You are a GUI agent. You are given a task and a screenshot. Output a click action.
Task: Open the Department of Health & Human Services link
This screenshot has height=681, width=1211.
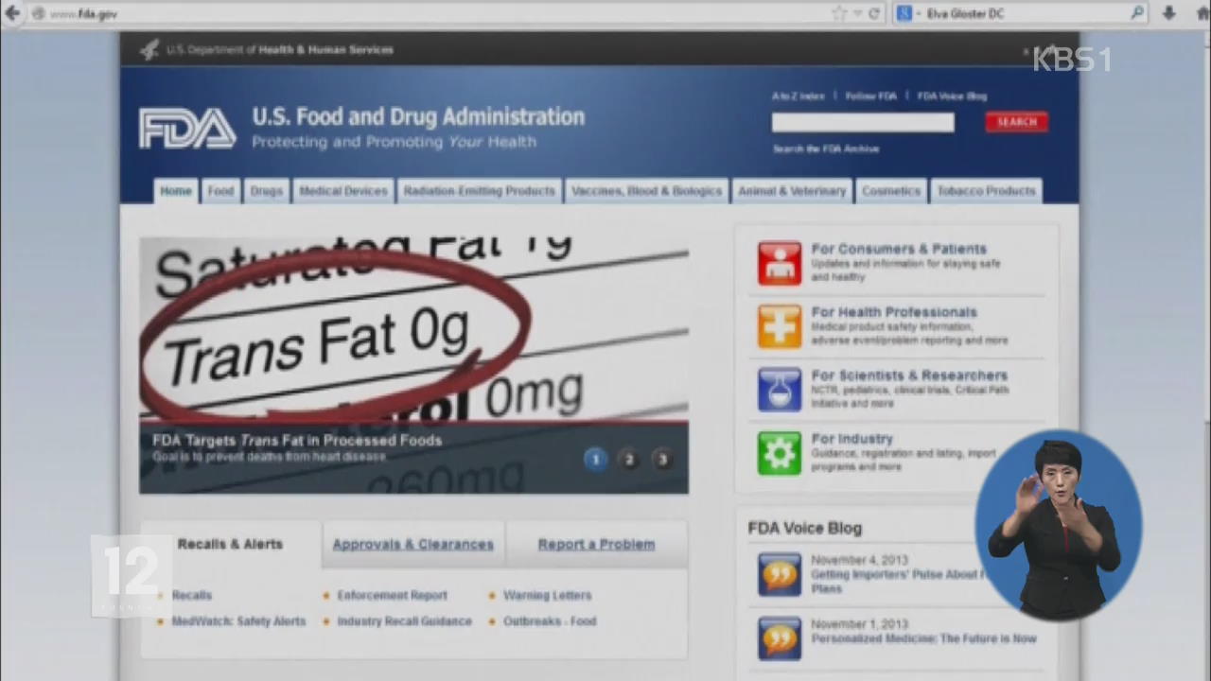pos(280,49)
